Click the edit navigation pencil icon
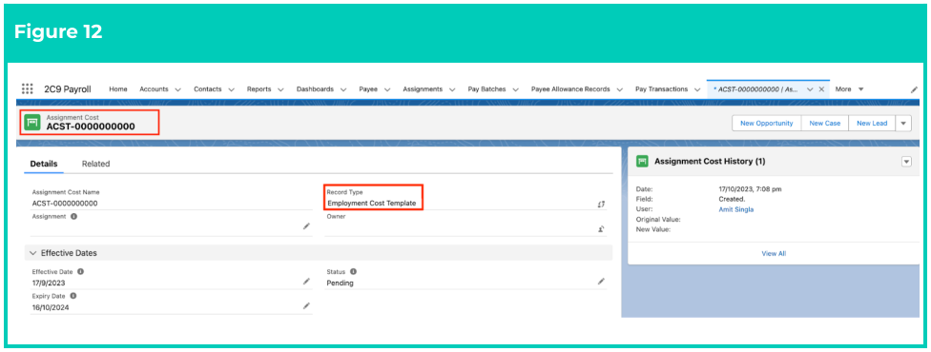931x352 pixels. 914,89
